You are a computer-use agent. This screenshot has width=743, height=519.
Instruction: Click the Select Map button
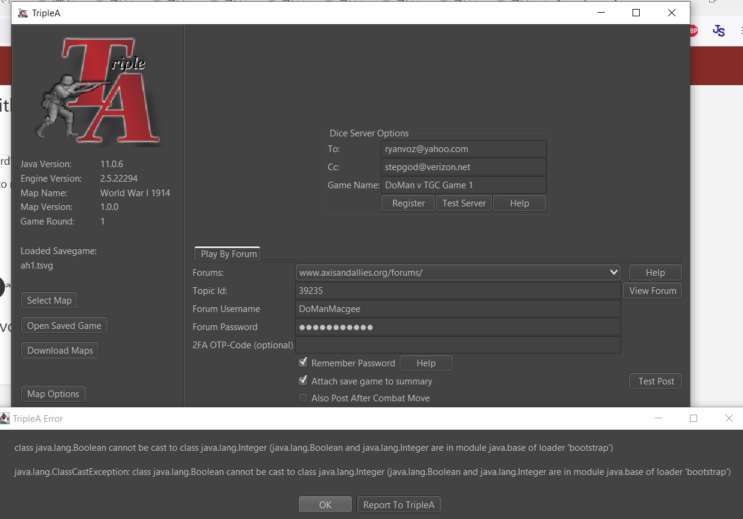(49, 300)
